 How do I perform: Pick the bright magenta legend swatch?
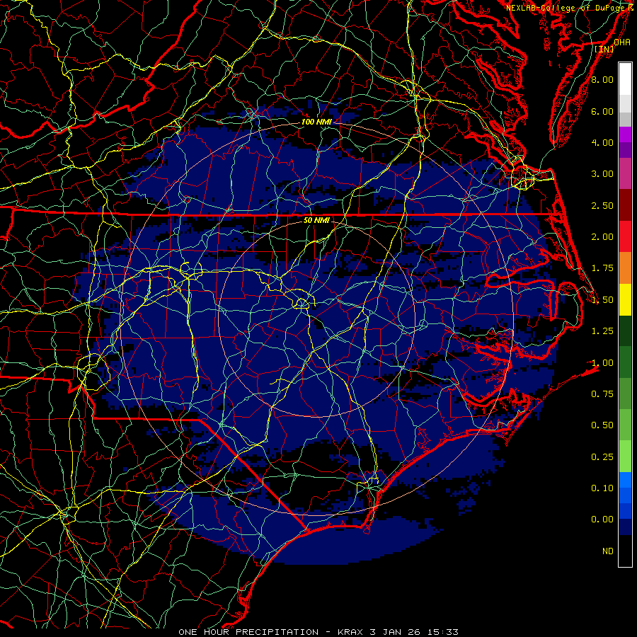click(625, 134)
